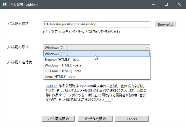
Task: Click the novel distribution path input field
Action: click(x=96, y=24)
